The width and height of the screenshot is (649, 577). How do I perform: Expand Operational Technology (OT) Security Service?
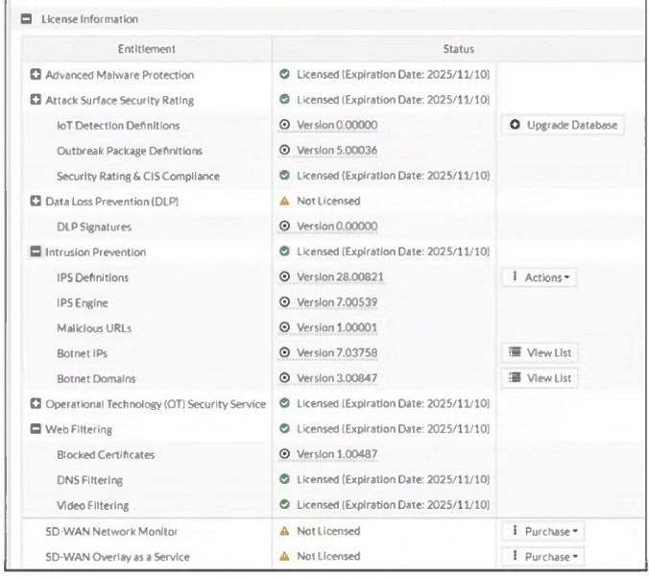(36, 404)
